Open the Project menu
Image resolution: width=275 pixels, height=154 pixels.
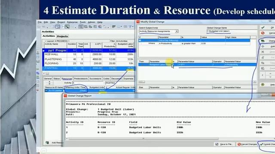(x=61, y=22)
